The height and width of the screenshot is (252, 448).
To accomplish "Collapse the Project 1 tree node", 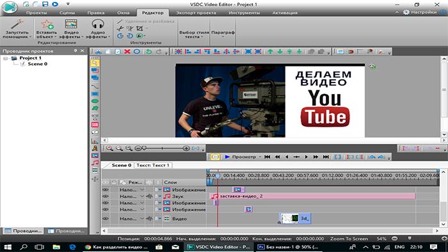I will point(5,58).
